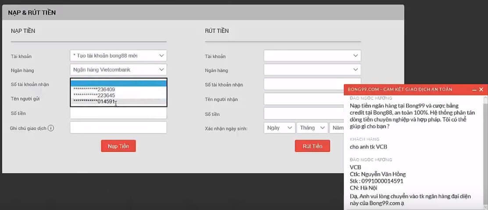Expand the Ngân hàng Vietcombank dropdown
488x210 pixels.
118,70
